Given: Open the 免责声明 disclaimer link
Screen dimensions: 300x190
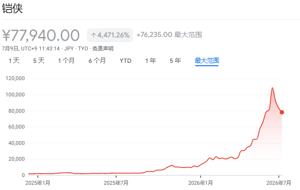Looking at the screenshot, I should click(103, 48).
